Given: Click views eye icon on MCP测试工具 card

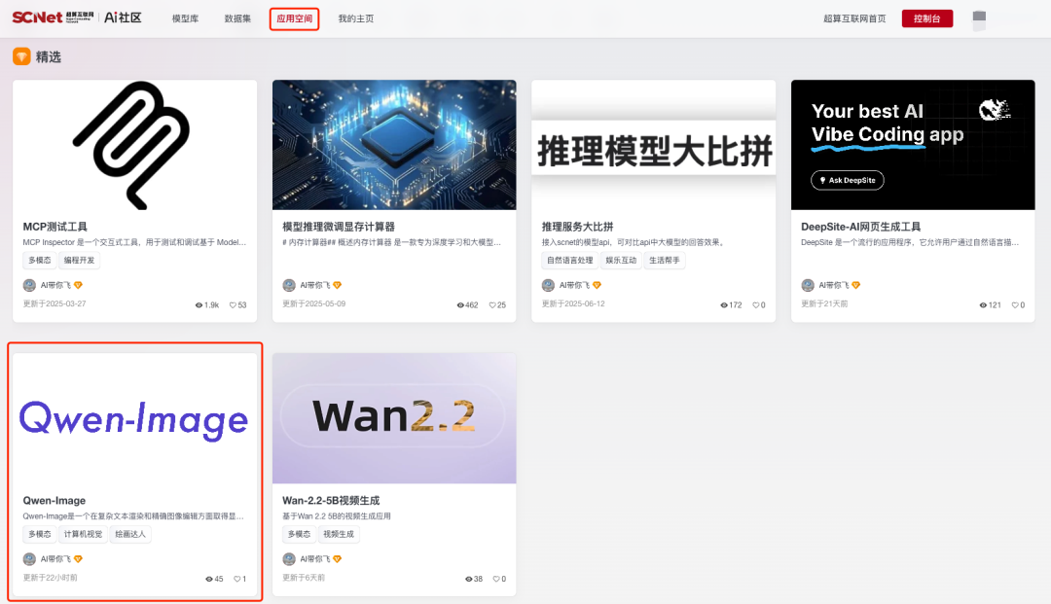Looking at the screenshot, I should point(199,304).
